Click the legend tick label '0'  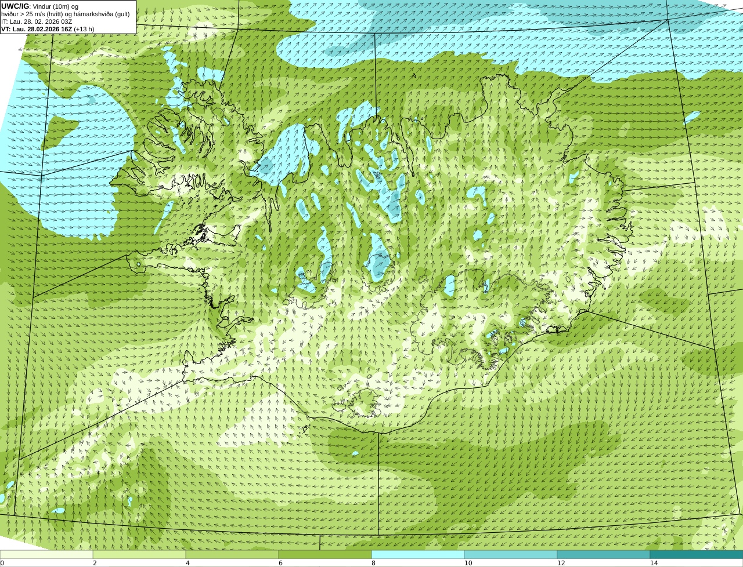(2, 563)
